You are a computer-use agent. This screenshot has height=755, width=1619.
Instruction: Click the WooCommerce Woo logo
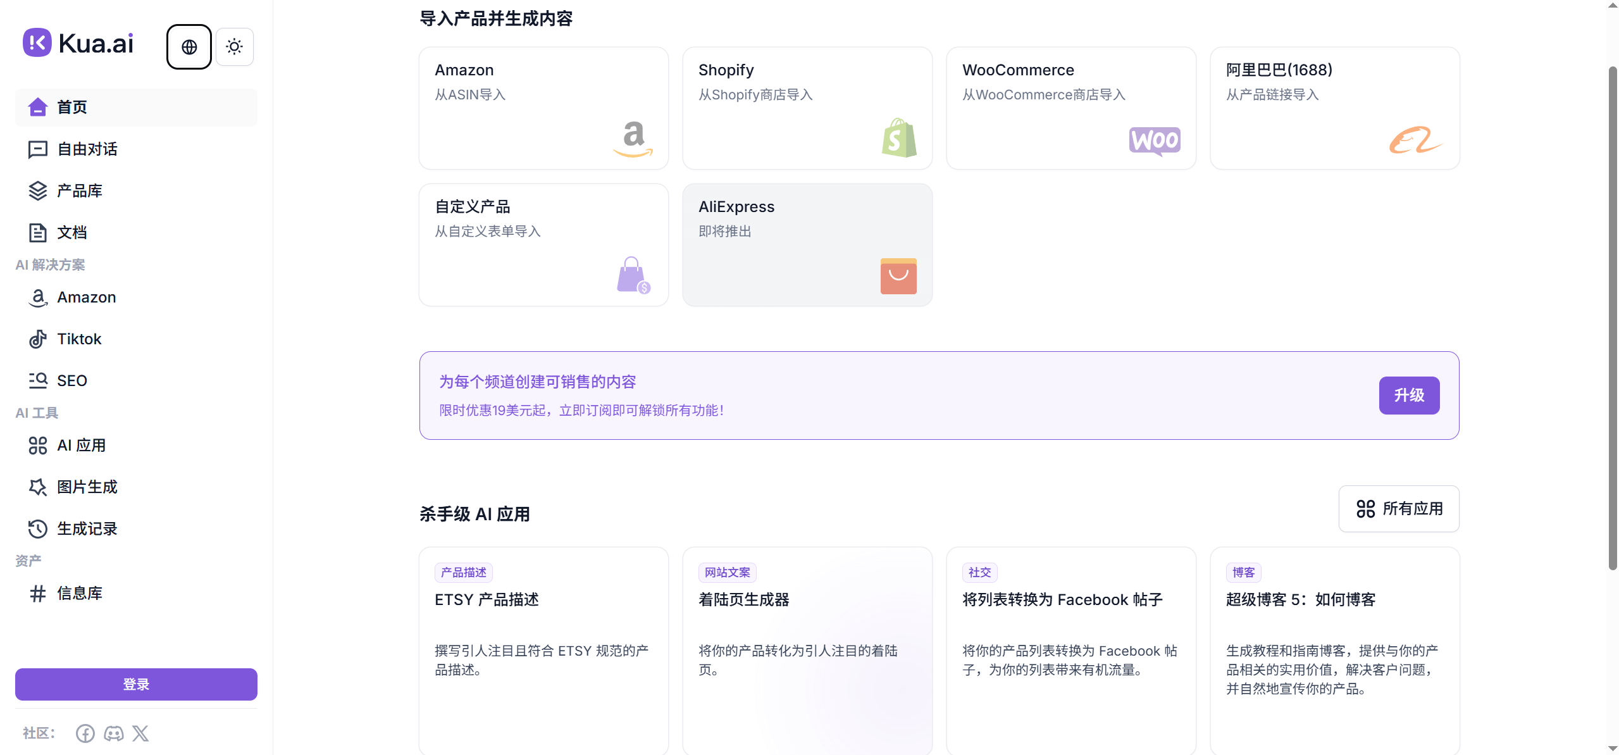pyautogui.click(x=1155, y=140)
